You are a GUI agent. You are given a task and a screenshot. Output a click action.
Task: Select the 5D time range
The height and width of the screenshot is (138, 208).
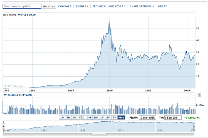pyautogui.click(x=68, y=117)
